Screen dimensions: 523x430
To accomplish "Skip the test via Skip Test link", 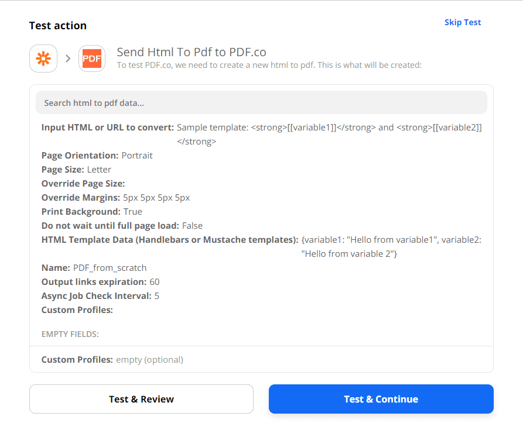I will point(462,22).
